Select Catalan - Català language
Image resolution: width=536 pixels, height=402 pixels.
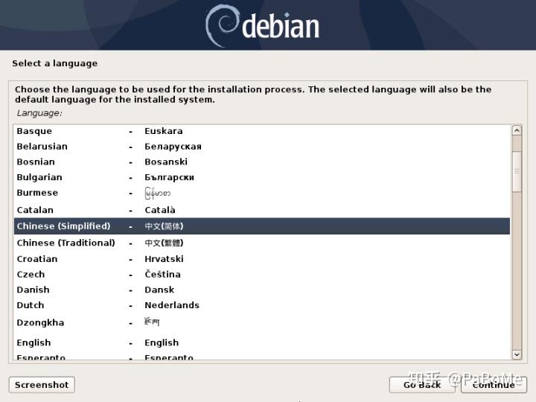(x=262, y=210)
